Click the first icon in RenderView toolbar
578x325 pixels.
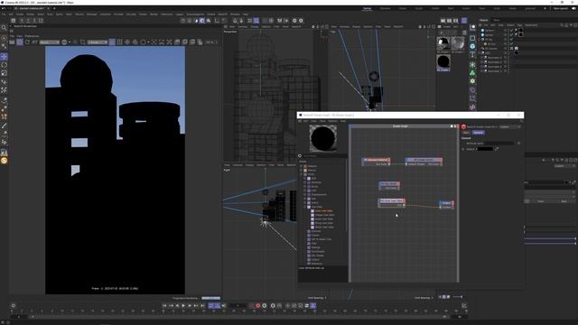pyautogui.click(x=12, y=42)
